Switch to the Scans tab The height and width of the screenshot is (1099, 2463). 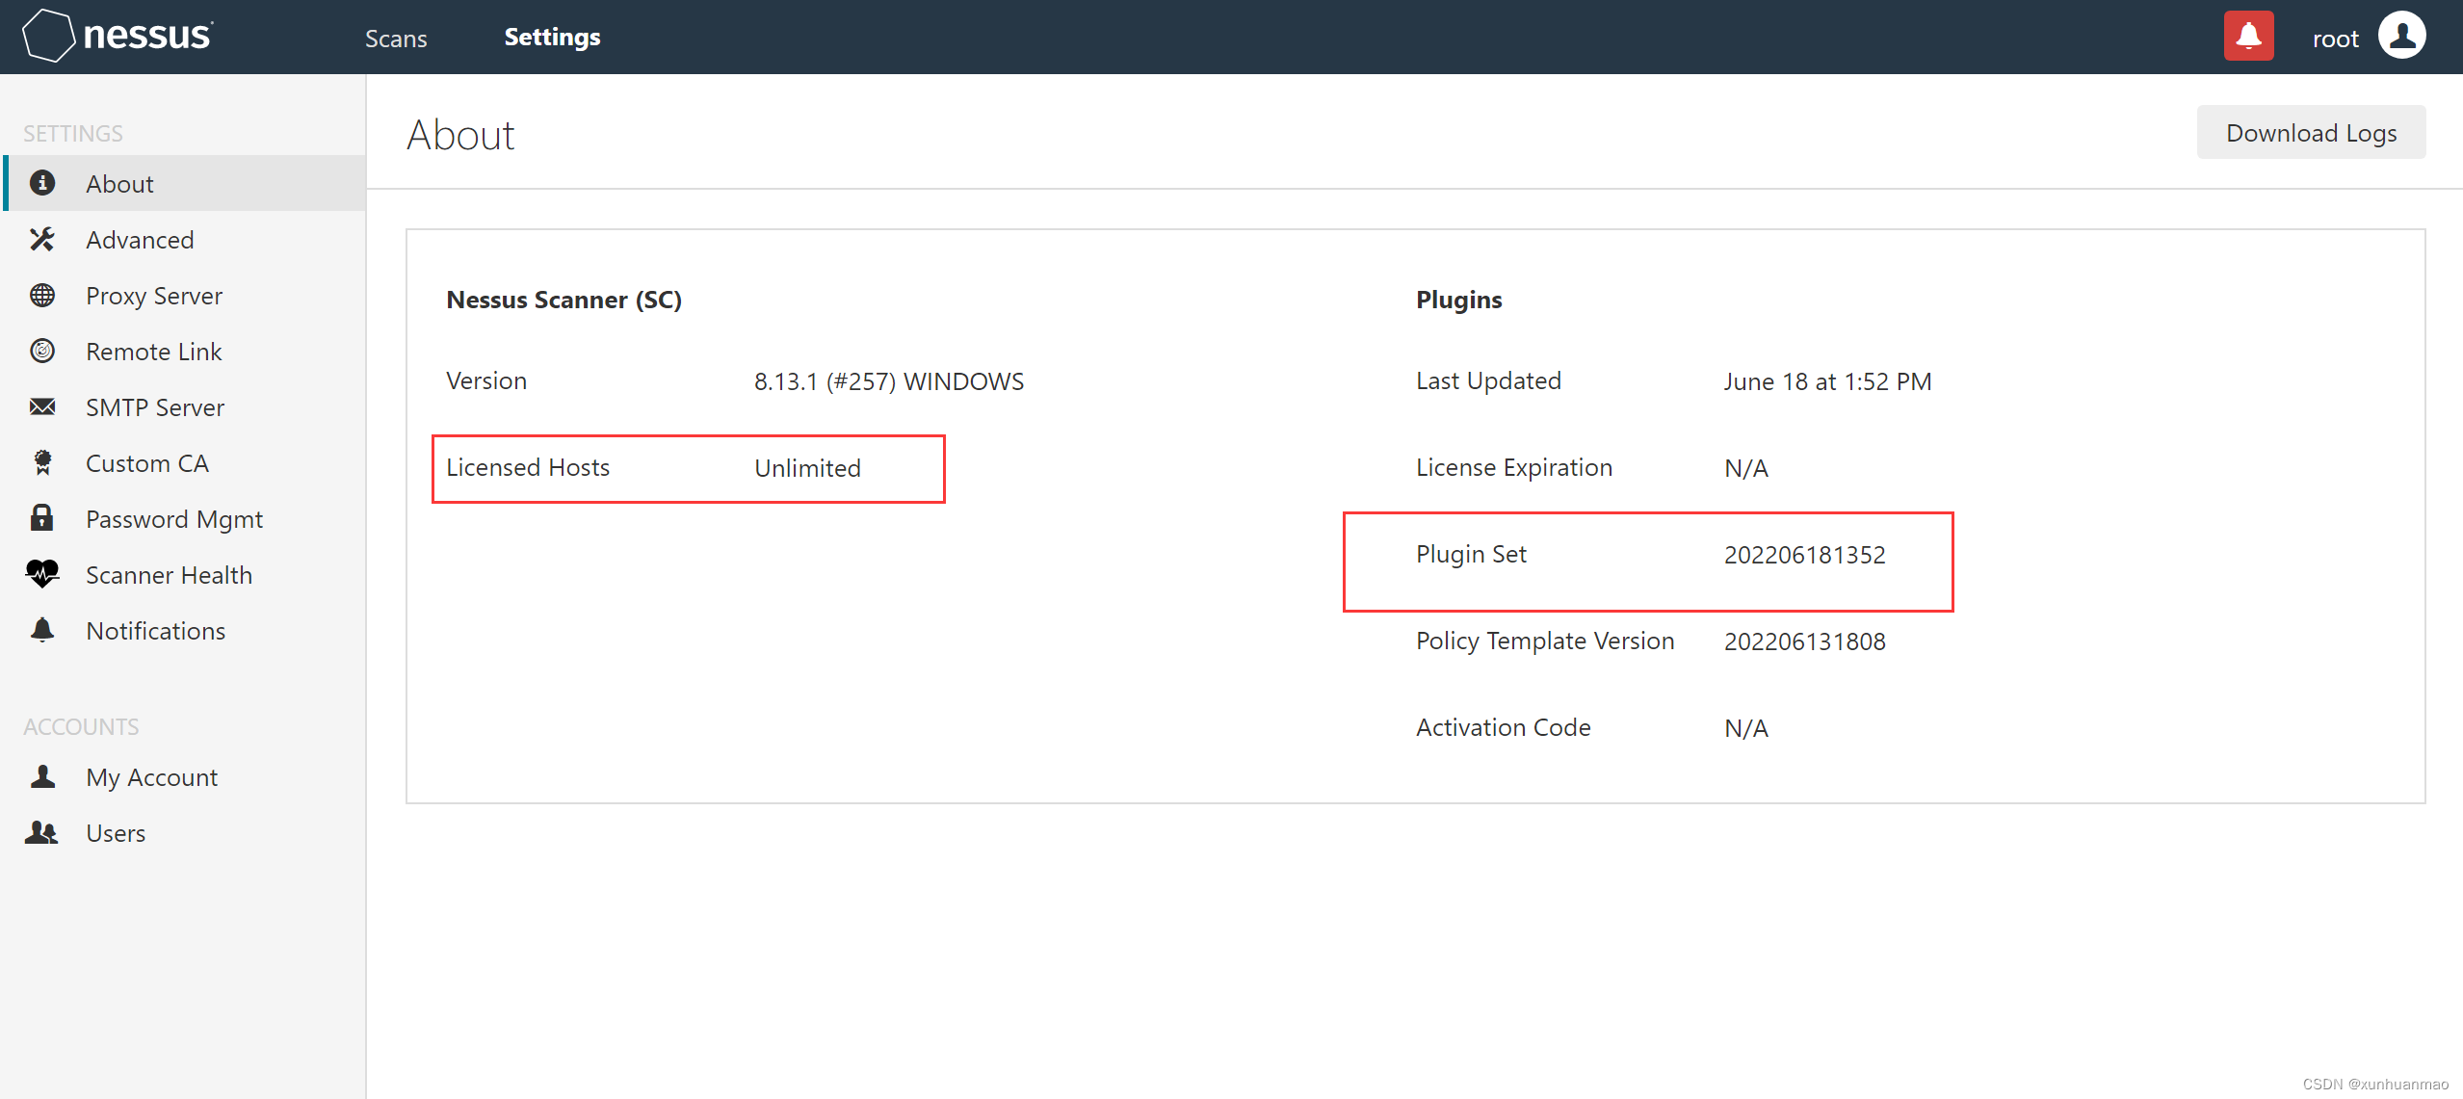tap(396, 39)
